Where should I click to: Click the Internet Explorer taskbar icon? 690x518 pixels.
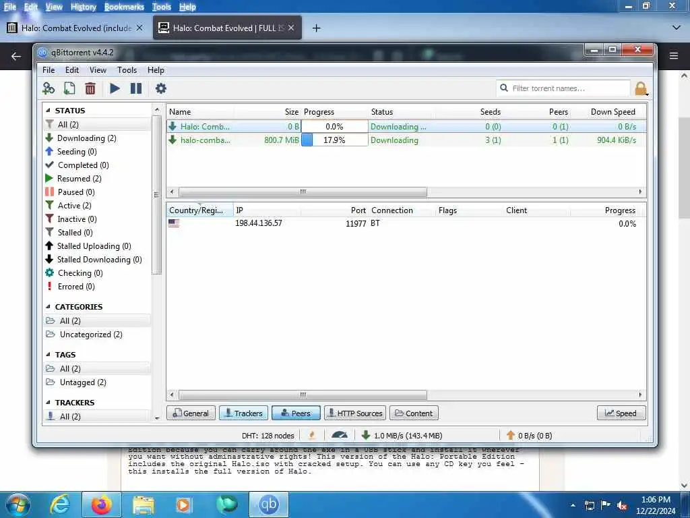tap(59, 505)
